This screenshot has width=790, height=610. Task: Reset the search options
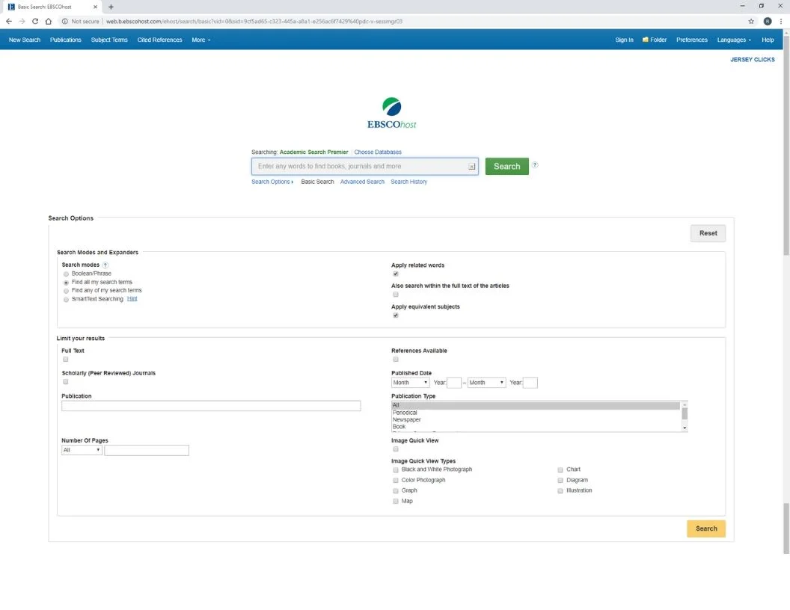[708, 233]
